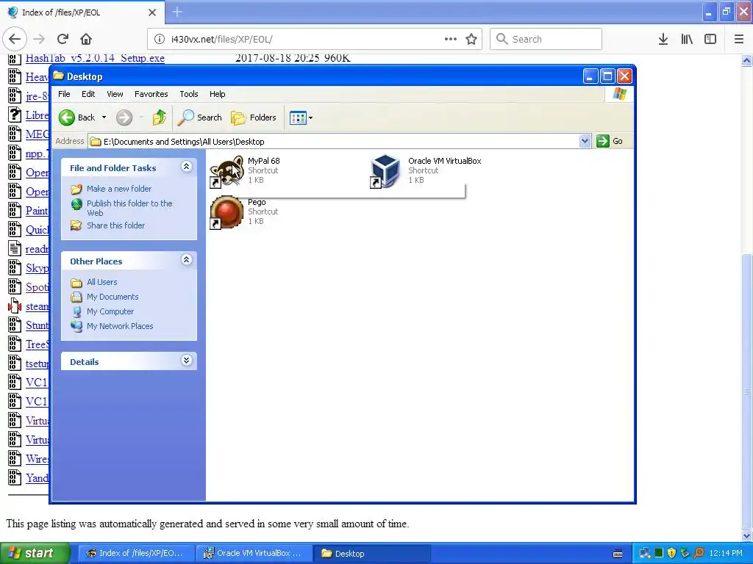Click the Back arrow in Desktop Explorer window
753x564 pixels.
[67, 117]
